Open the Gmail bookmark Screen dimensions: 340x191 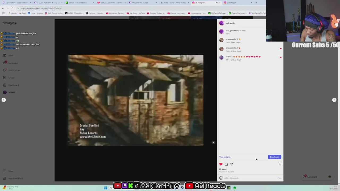pos(23,13)
